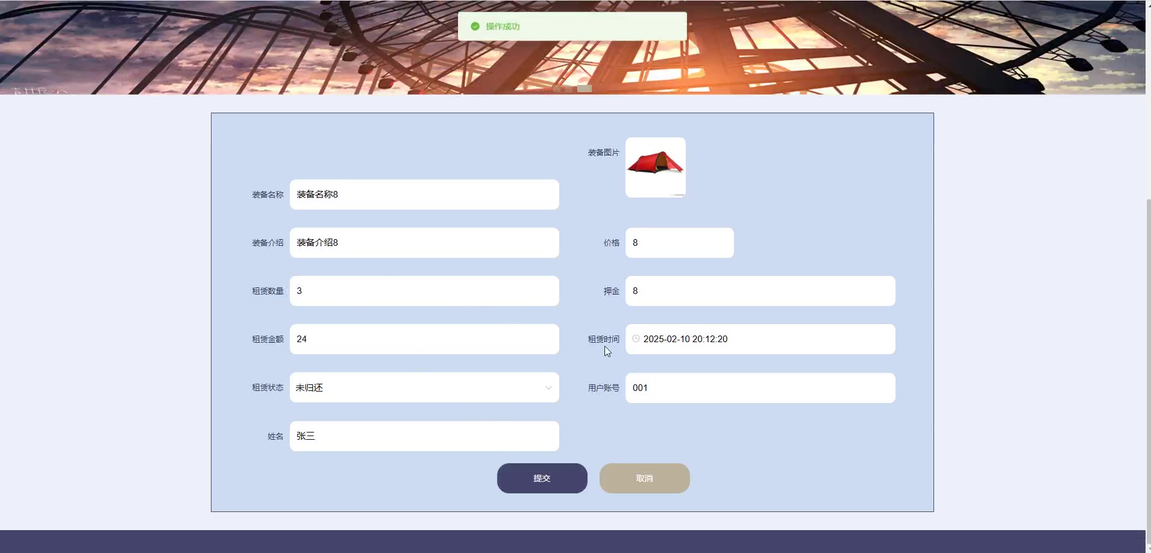1151x553 pixels.
Task: Click into the 租赁金额 input field
Action: pyautogui.click(x=424, y=339)
